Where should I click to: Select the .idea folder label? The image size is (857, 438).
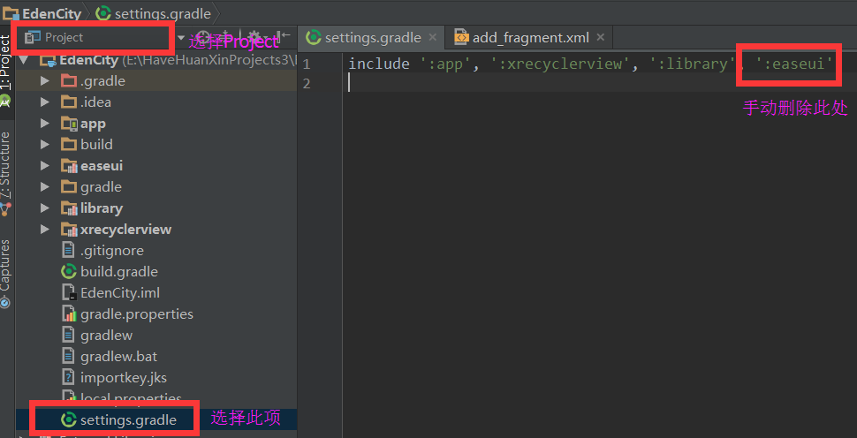pos(95,102)
